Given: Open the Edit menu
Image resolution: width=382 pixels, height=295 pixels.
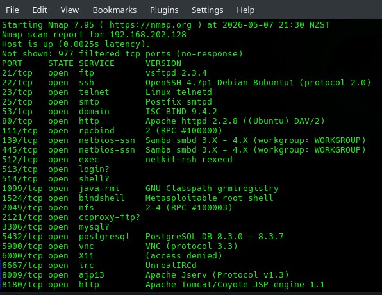Looking at the screenshot, I should [x=40, y=10].
